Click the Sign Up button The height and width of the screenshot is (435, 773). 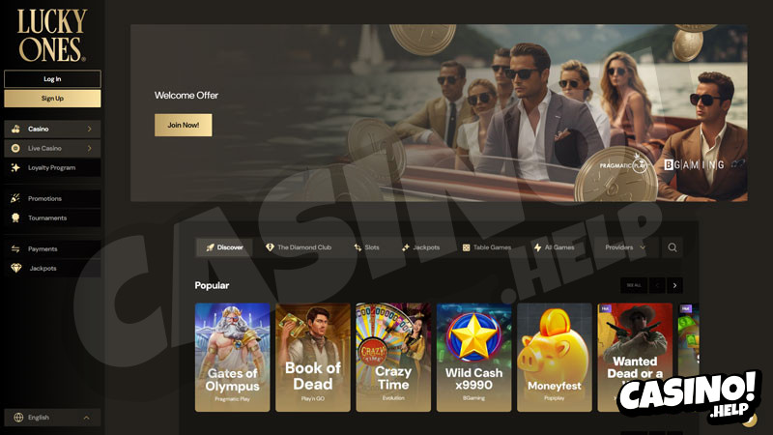tap(52, 99)
